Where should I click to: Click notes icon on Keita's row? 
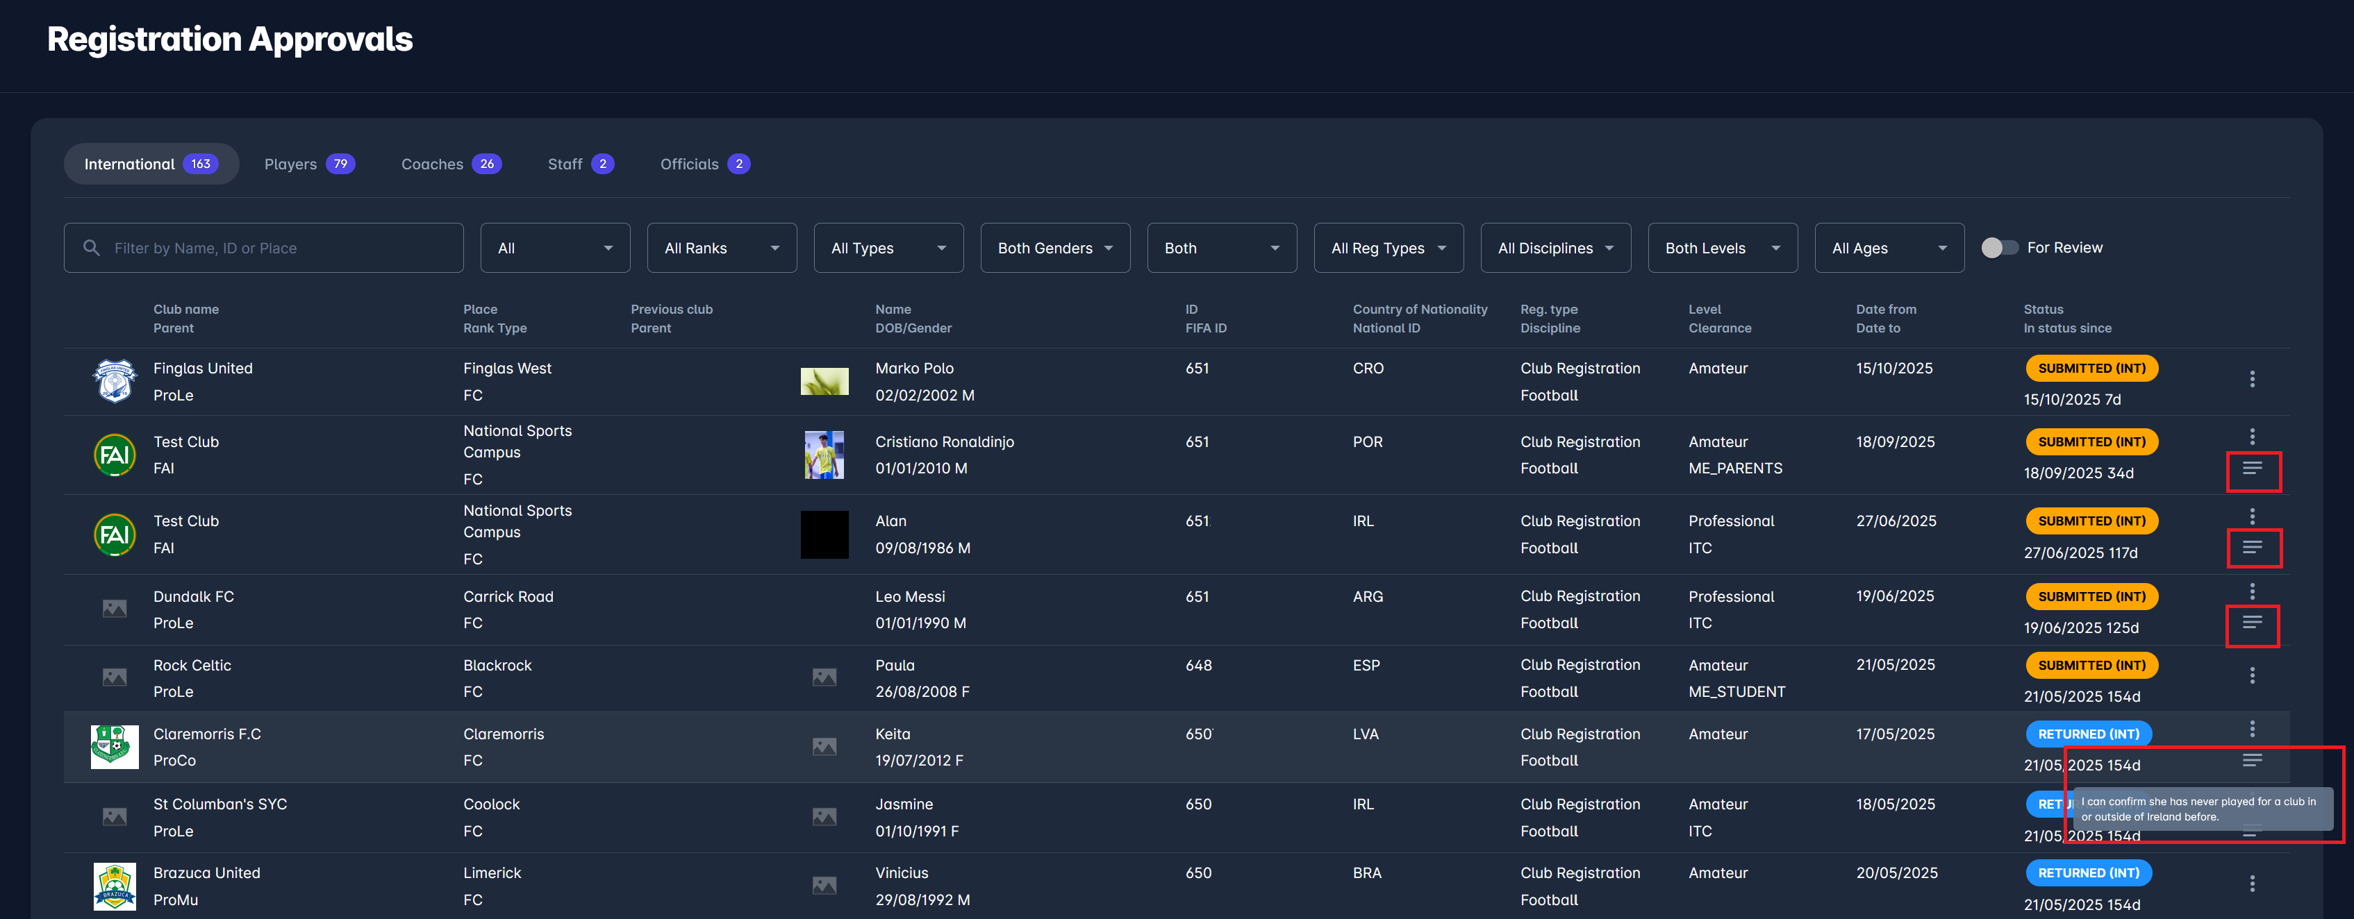pos(2252,760)
